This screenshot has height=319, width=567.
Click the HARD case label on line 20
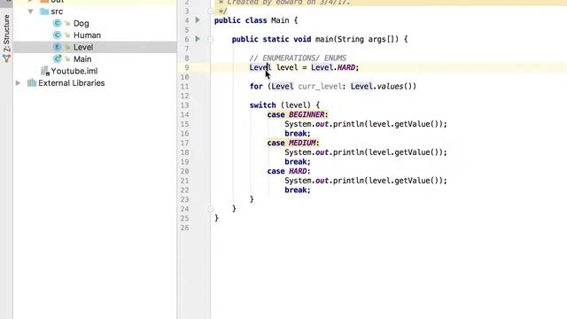tap(298, 171)
